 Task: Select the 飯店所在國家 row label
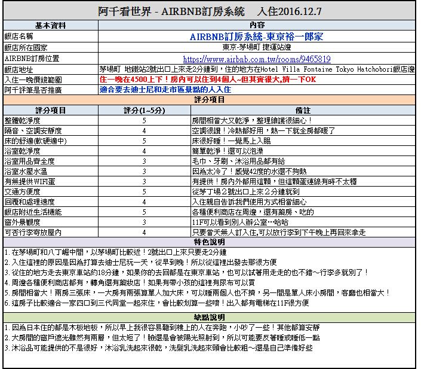26,48
